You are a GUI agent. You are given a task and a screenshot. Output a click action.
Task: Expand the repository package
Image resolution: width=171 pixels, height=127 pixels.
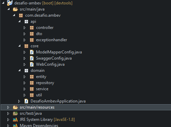click(x=24, y=83)
